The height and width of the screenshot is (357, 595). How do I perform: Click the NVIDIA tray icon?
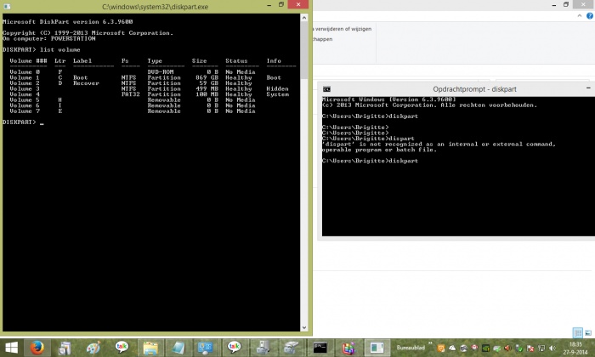point(485,348)
